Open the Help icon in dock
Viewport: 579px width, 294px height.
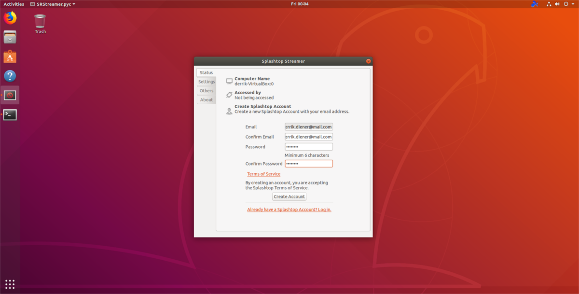pos(10,76)
